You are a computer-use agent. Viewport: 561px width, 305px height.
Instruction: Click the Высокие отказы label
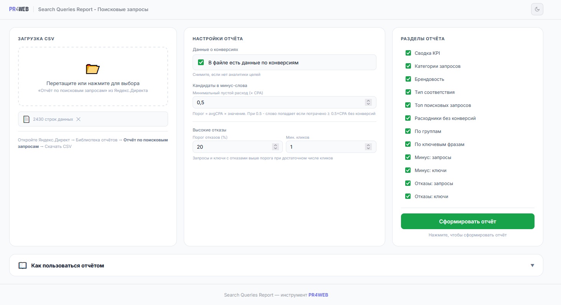pyautogui.click(x=210, y=130)
